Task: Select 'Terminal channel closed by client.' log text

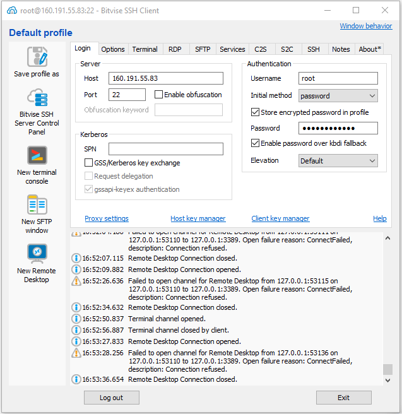Action: click(x=179, y=330)
